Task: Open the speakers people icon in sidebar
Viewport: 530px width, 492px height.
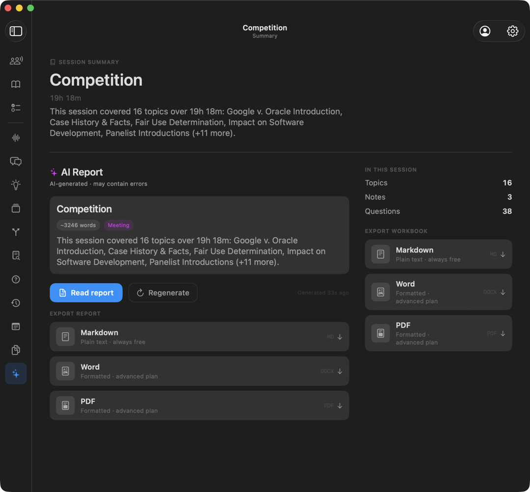Action: point(16,60)
